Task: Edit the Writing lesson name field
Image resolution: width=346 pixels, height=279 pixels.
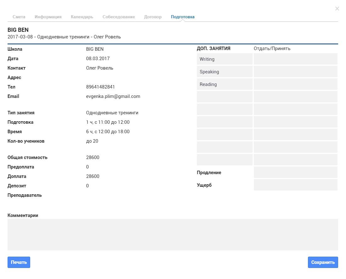Action: (225, 59)
